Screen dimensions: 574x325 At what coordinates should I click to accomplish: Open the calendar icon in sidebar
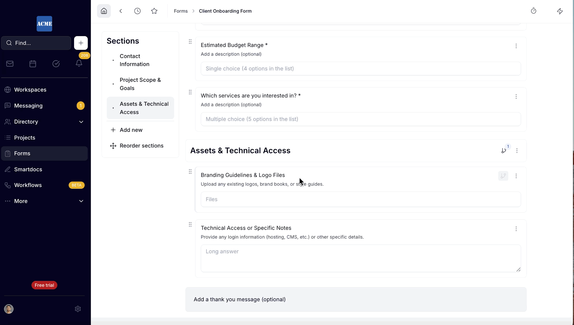(33, 64)
